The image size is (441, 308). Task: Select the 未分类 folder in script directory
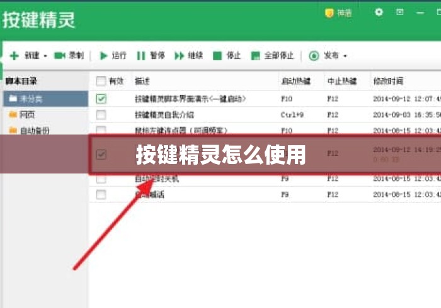point(45,99)
